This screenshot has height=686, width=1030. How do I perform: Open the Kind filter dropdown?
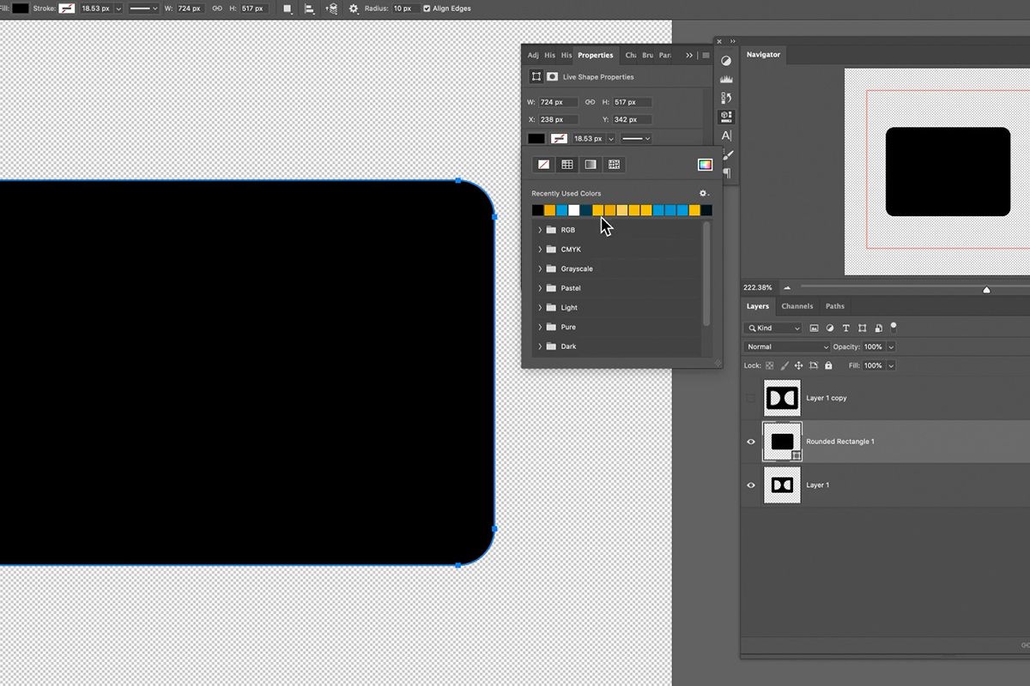(x=772, y=328)
